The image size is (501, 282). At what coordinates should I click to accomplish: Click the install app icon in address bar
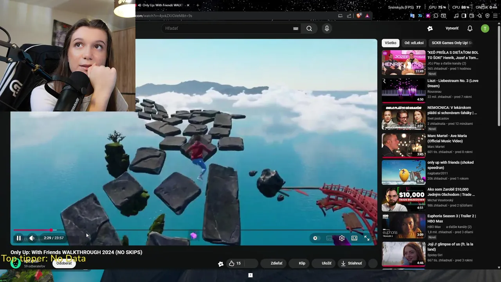340,16
